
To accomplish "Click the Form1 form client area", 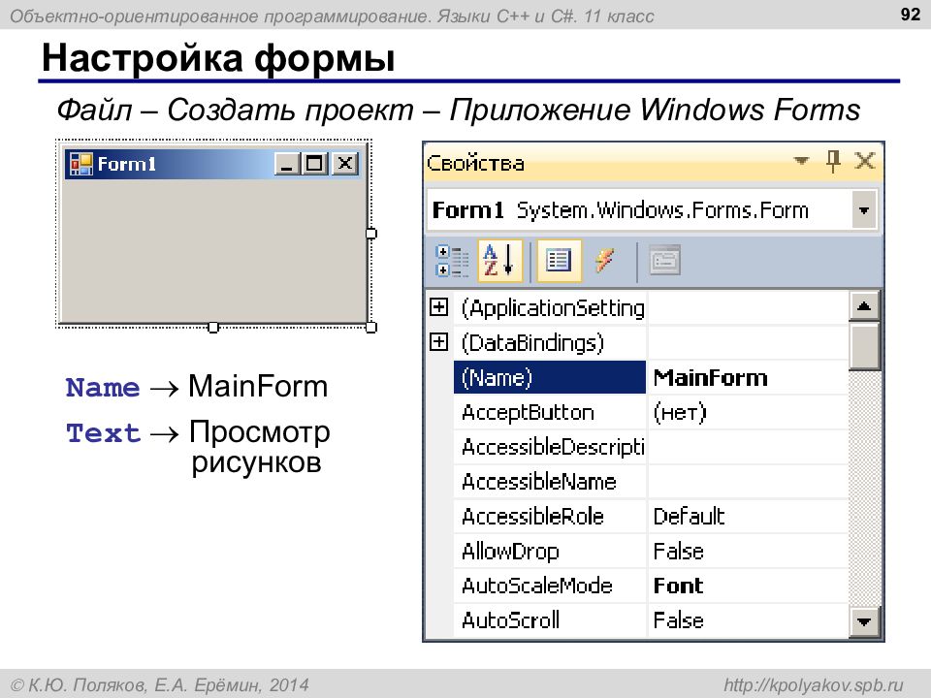I will click(213, 249).
